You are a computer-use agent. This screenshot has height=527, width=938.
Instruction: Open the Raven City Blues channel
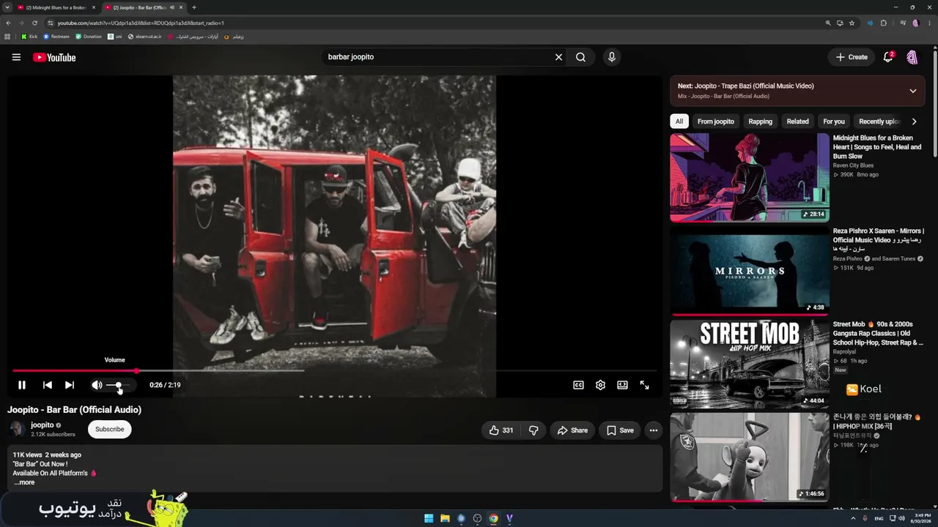[853, 165]
